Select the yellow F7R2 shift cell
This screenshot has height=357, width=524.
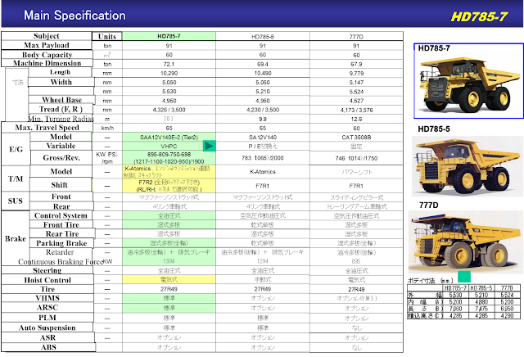[169, 186]
